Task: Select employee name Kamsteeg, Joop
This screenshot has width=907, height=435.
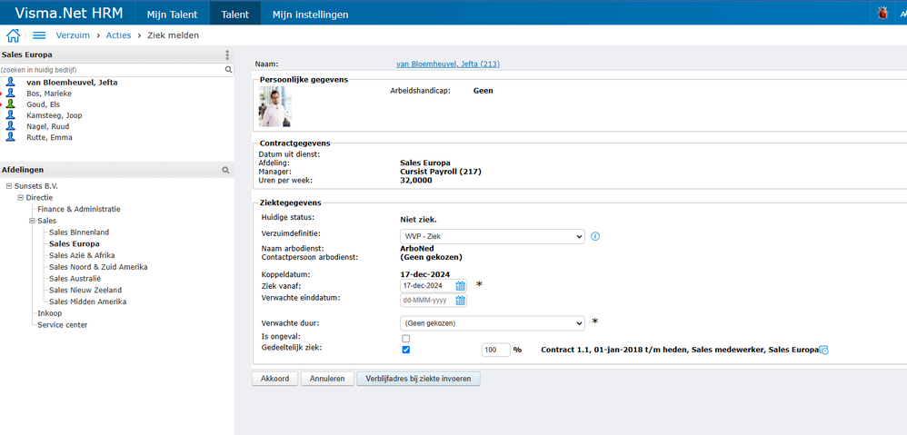Action: pos(55,115)
